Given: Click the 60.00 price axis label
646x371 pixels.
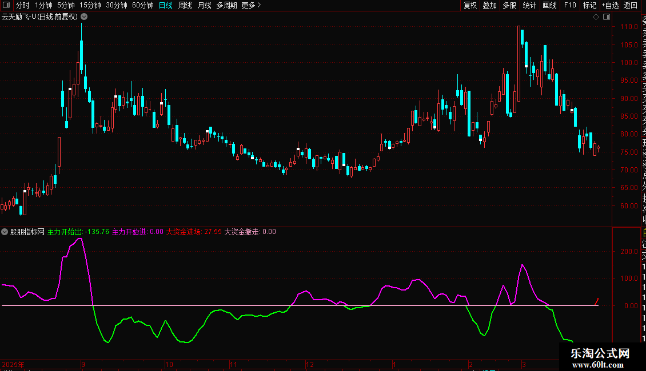Looking at the screenshot, I should 629,205.
